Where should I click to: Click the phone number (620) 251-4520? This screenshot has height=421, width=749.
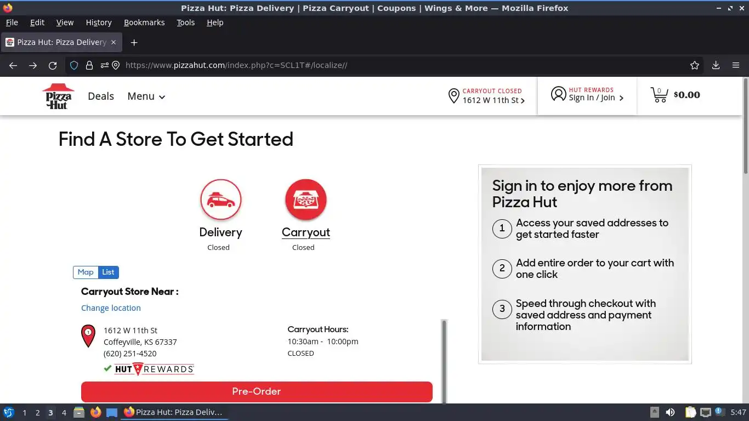[x=130, y=354]
